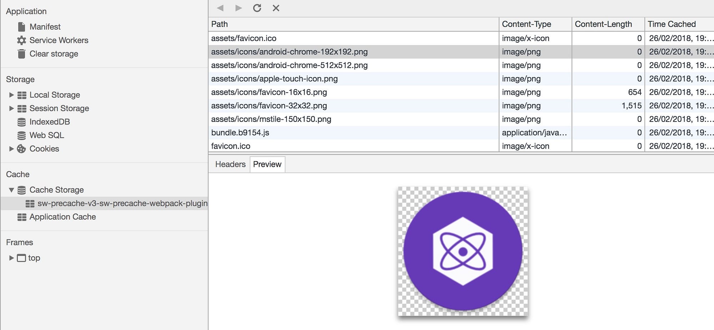Expand the Session Storage tree node
This screenshot has width=714, height=330.
tap(11, 108)
